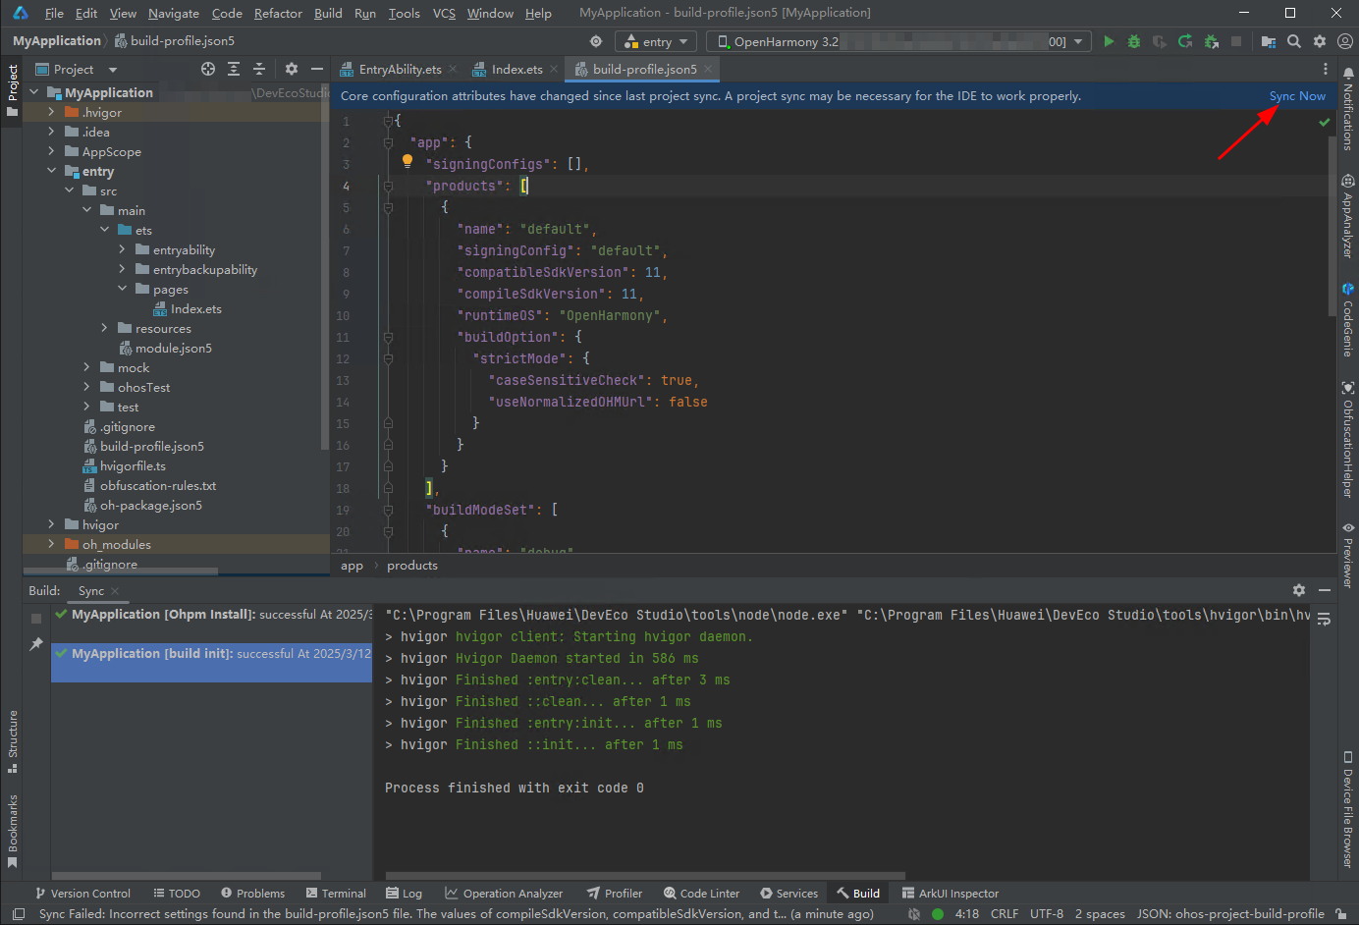Image resolution: width=1359 pixels, height=925 pixels.
Task: Expand the .hvigor folder
Action: tap(52, 112)
